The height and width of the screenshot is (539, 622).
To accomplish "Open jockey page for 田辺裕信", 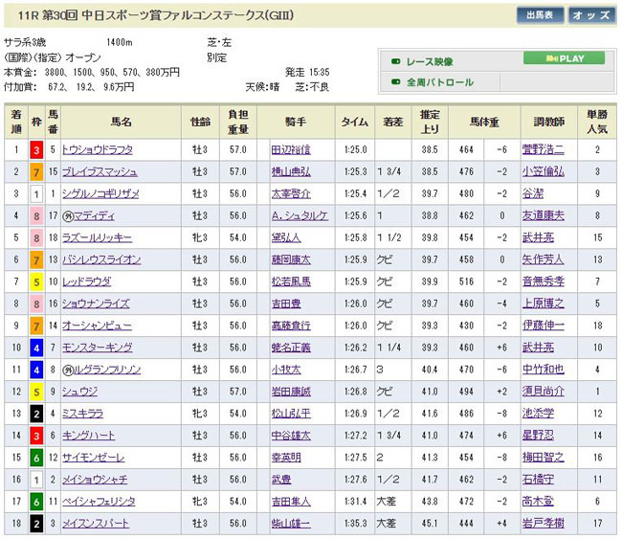I will pos(292,149).
